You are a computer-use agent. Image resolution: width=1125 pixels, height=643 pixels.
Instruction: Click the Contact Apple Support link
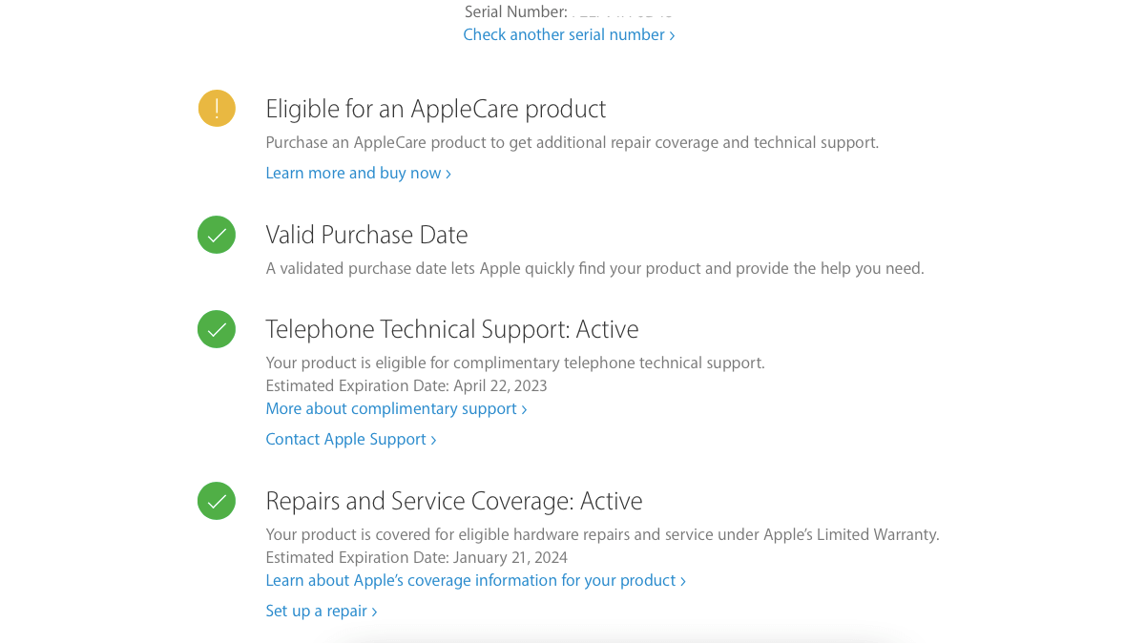coord(350,439)
